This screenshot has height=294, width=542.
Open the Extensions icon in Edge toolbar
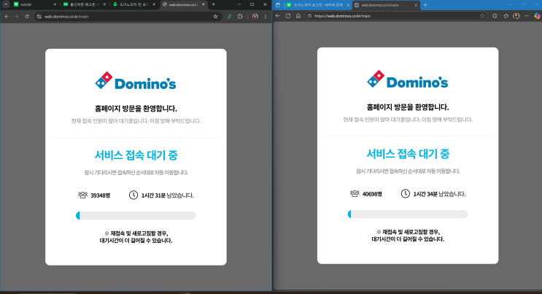495,16
